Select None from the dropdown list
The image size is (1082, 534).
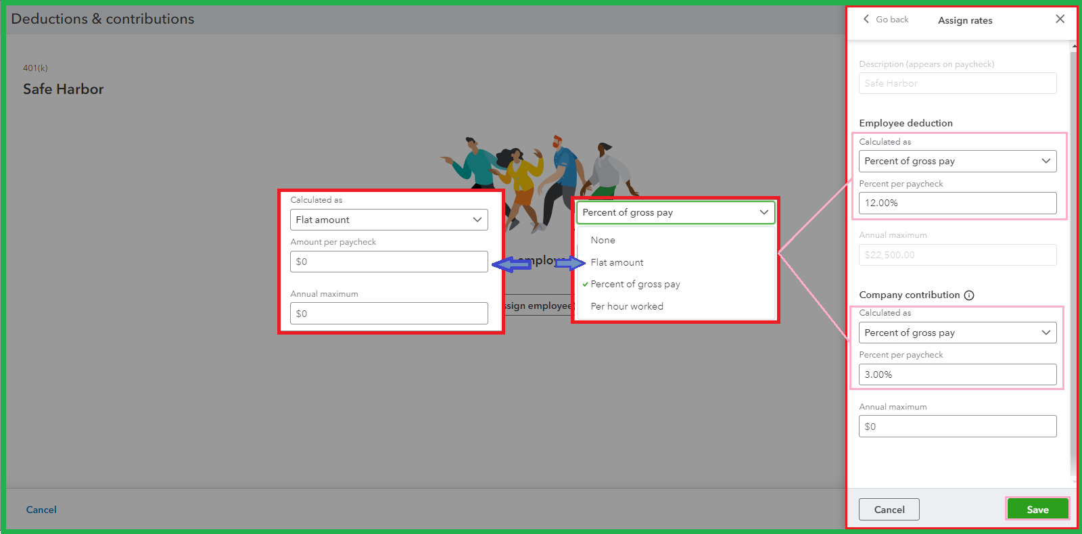(x=603, y=240)
